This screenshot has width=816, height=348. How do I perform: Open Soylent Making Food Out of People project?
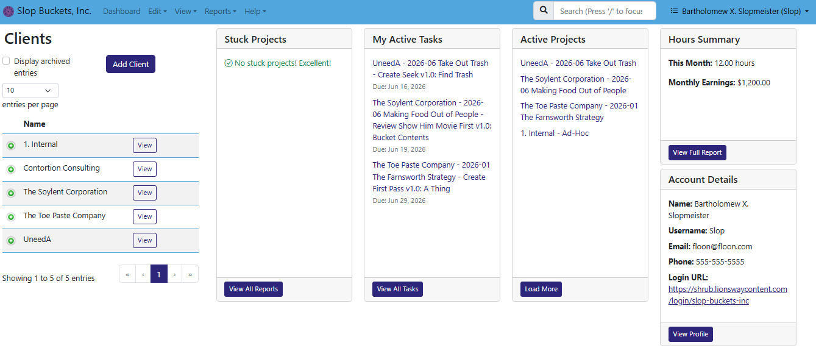pyautogui.click(x=576, y=85)
